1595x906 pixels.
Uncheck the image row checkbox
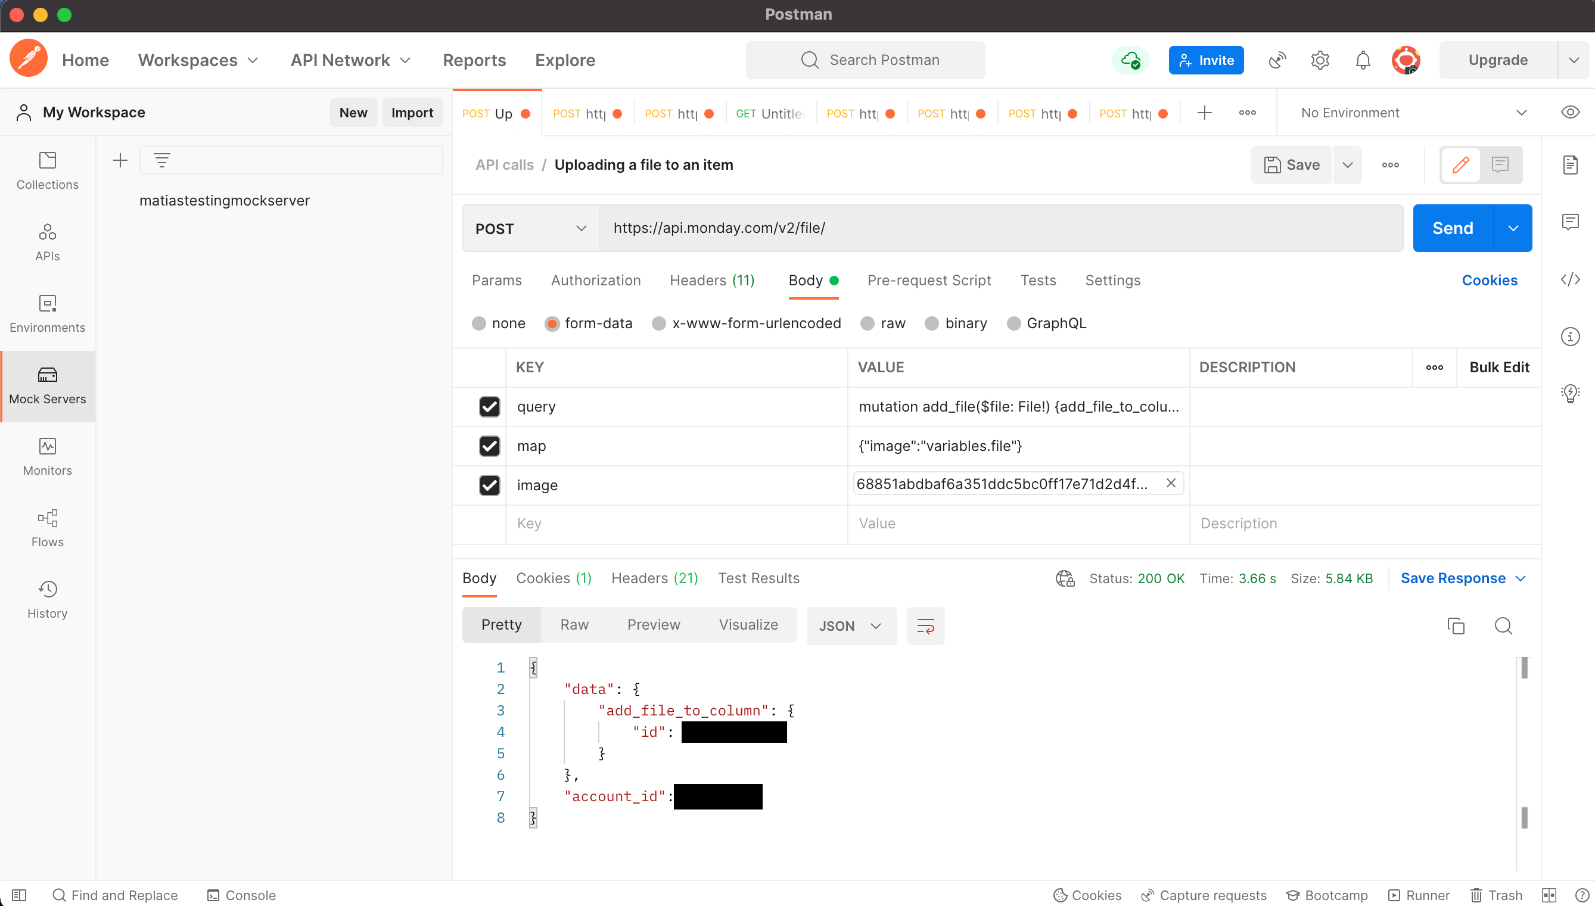[x=490, y=485]
